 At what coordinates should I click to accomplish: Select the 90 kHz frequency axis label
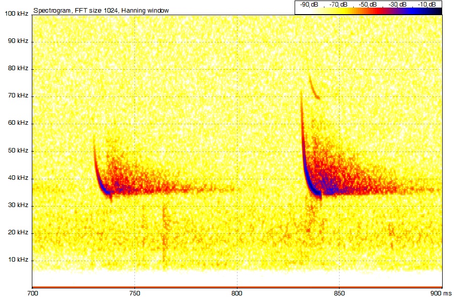[x=18, y=41]
